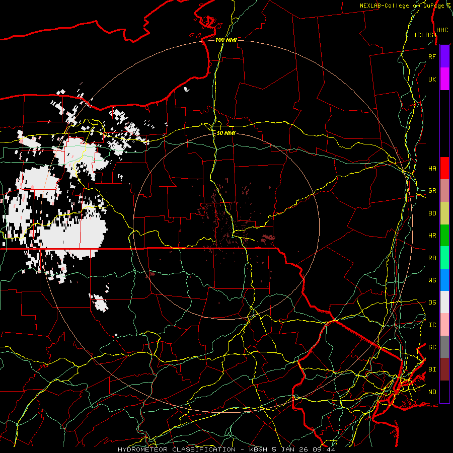This screenshot has width=453, height=453.
Task: Click the 'RA' legend label
Action: coord(432,258)
